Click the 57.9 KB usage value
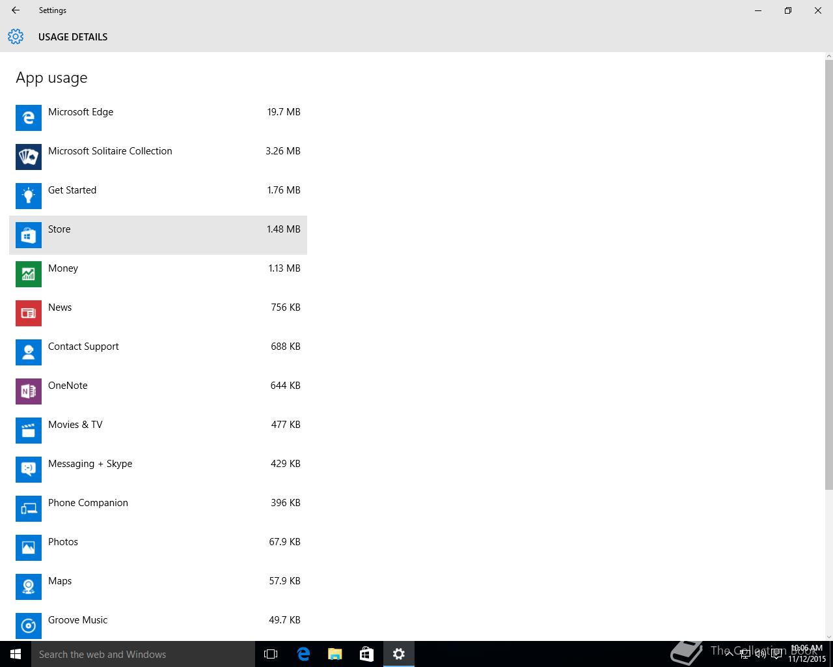 tap(284, 581)
